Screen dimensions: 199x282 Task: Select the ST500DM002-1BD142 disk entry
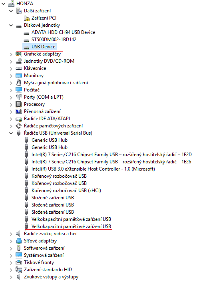[54, 40]
